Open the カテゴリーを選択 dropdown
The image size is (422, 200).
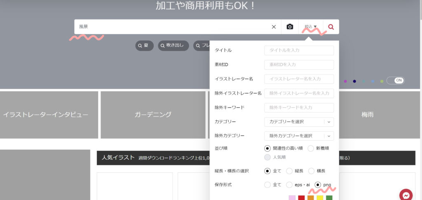point(299,122)
